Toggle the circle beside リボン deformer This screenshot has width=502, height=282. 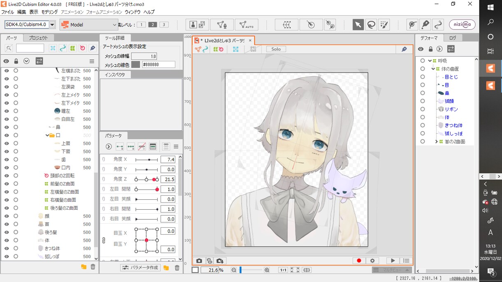(x=423, y=109)
